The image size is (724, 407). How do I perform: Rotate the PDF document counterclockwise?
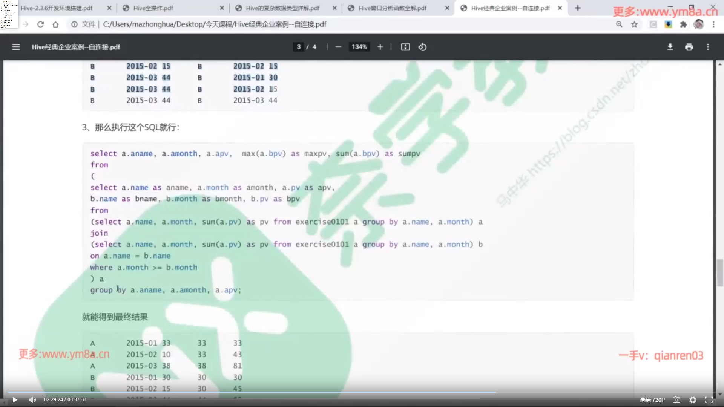(x=422, y=47)
